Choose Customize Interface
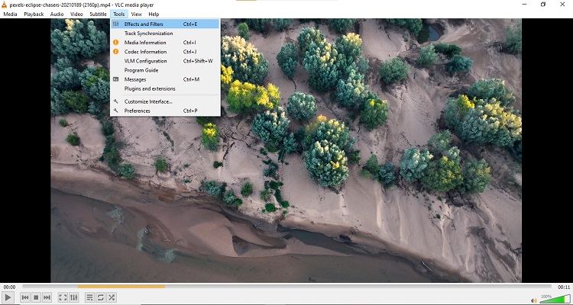This screenshot has width=573, height=305. [x=165, y=101]
